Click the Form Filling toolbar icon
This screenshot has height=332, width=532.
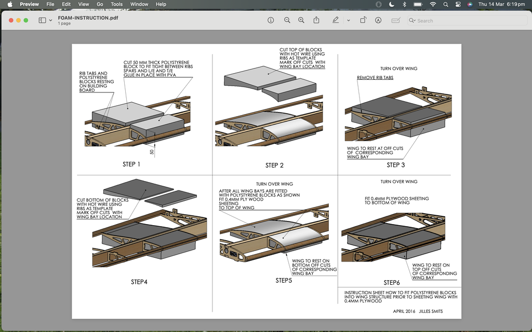click(x=396, y=20)
